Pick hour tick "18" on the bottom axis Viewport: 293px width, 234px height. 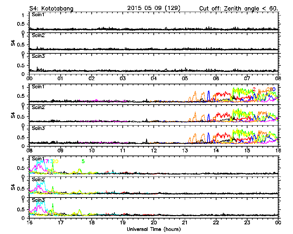[92, 222]
